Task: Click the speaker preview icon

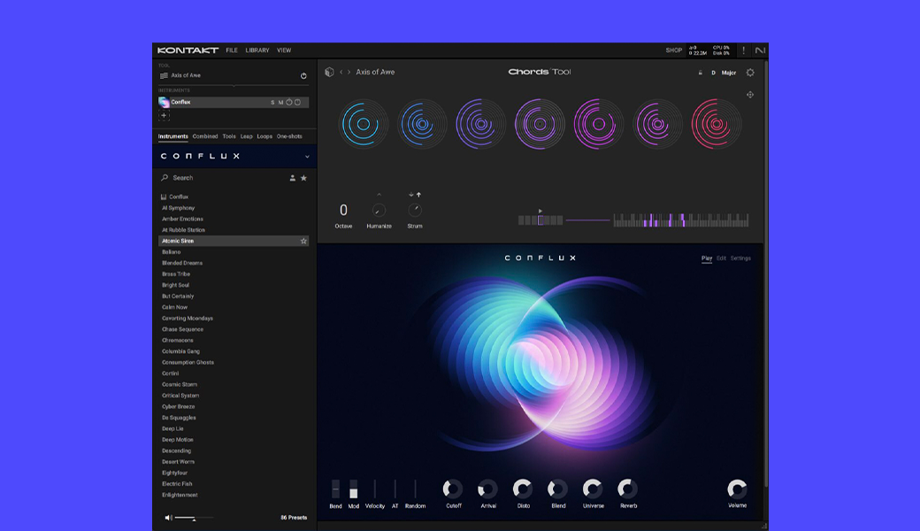Action: click(168, 518)
